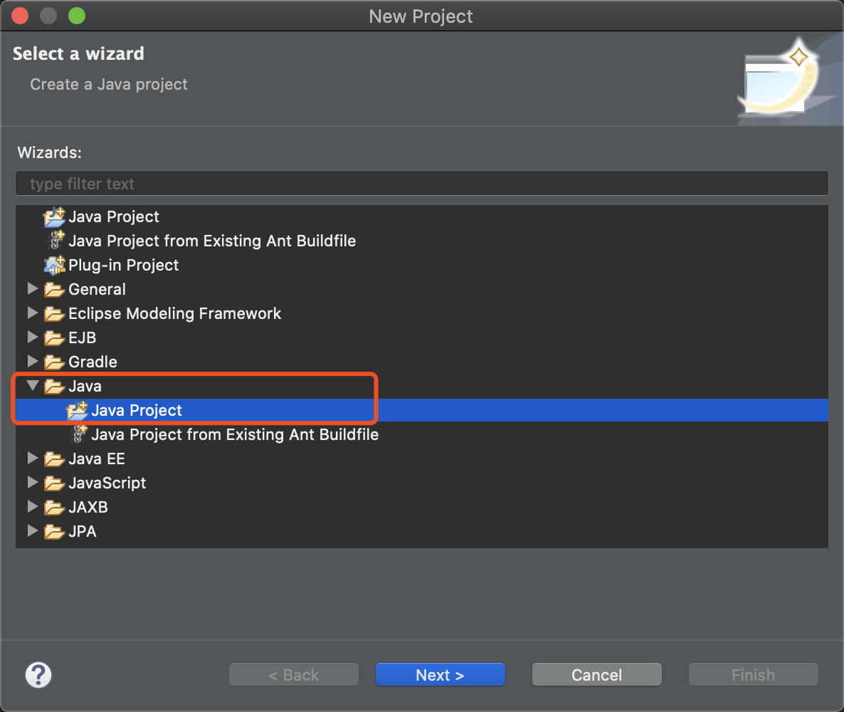Expand the General category
This screenshot has height=712, width=844.
pos(33,288)
